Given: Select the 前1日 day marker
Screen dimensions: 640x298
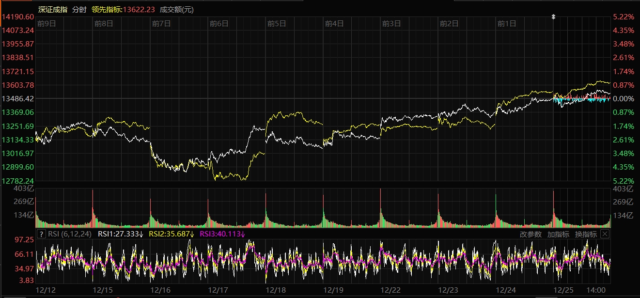Looking at the screenshot, I should (x=507, y=23).
